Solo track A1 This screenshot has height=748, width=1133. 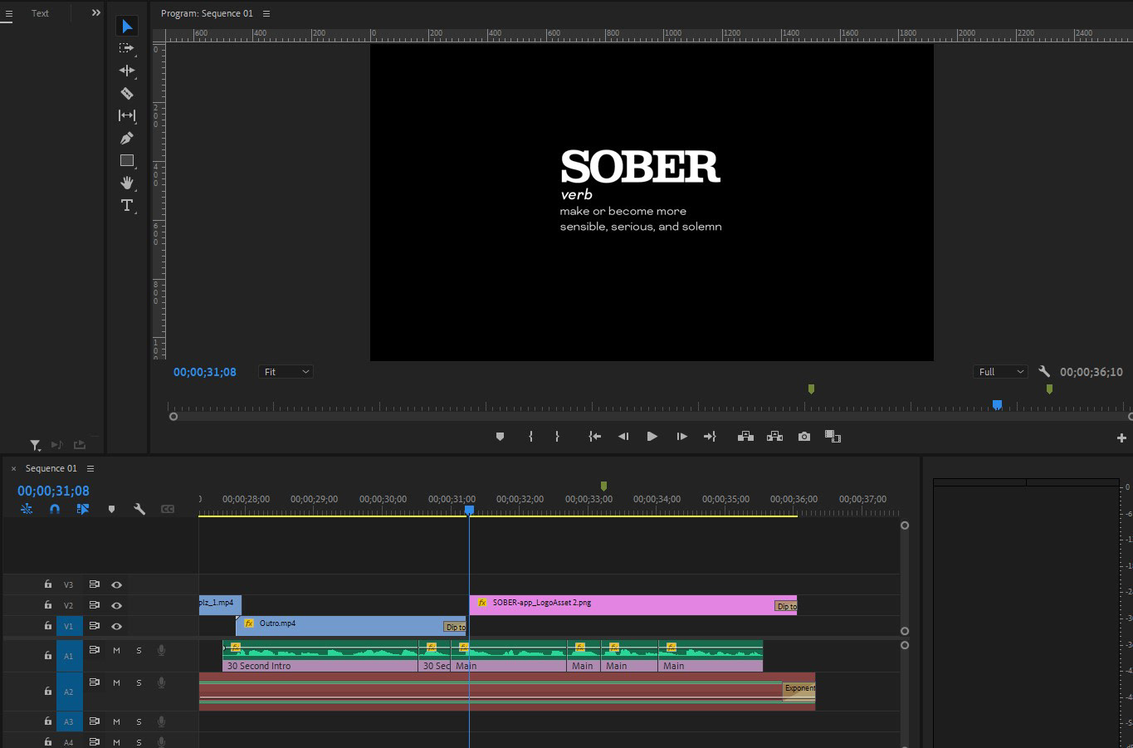tap(139, 650)
